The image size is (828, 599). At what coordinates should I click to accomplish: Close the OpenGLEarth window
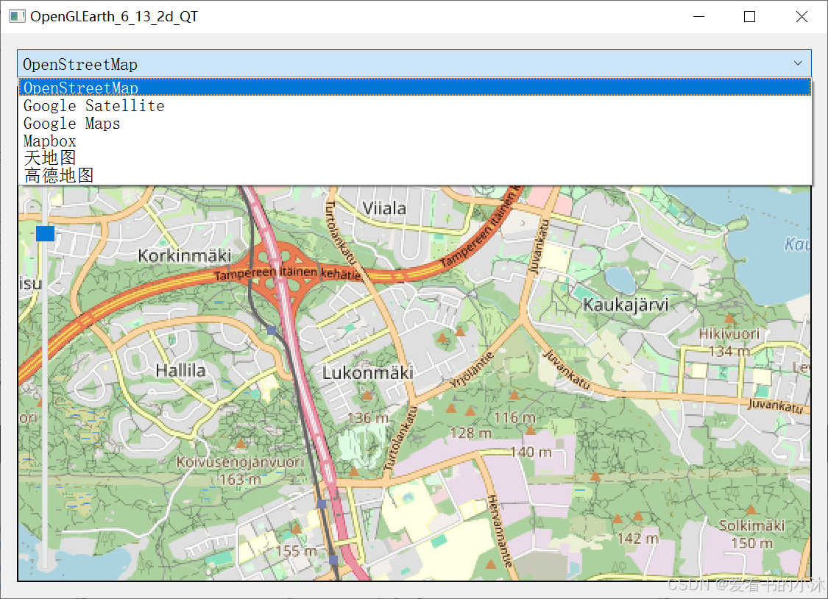802,16
